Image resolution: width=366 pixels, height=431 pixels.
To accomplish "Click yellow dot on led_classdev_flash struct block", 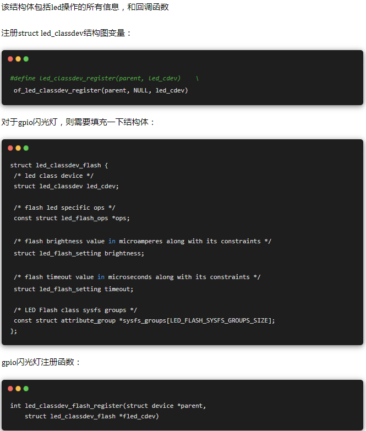I will [x=18, y=148].
